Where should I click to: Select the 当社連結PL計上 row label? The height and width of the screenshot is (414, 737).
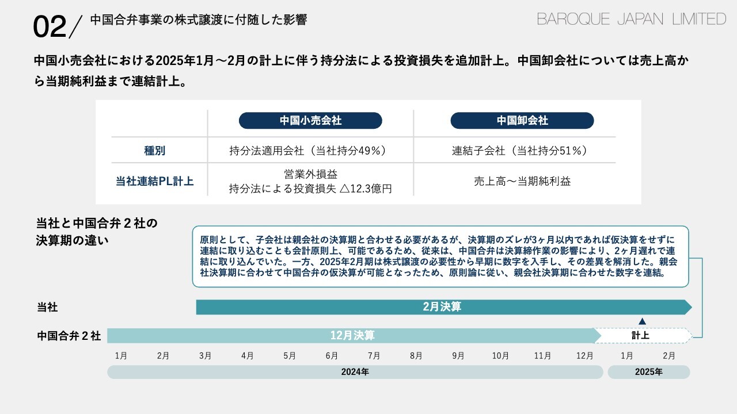click(154, 182)
